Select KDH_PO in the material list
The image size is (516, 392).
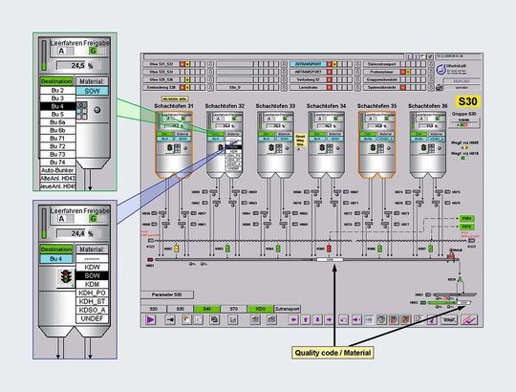(x=92, y=293)
